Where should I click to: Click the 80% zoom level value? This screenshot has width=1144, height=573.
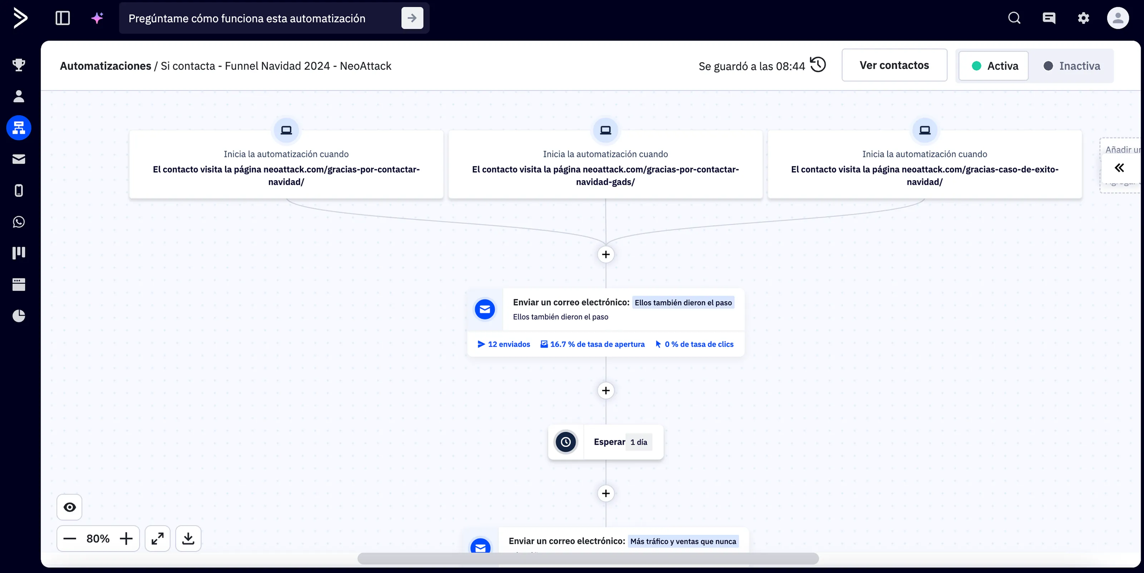(98, 539)
